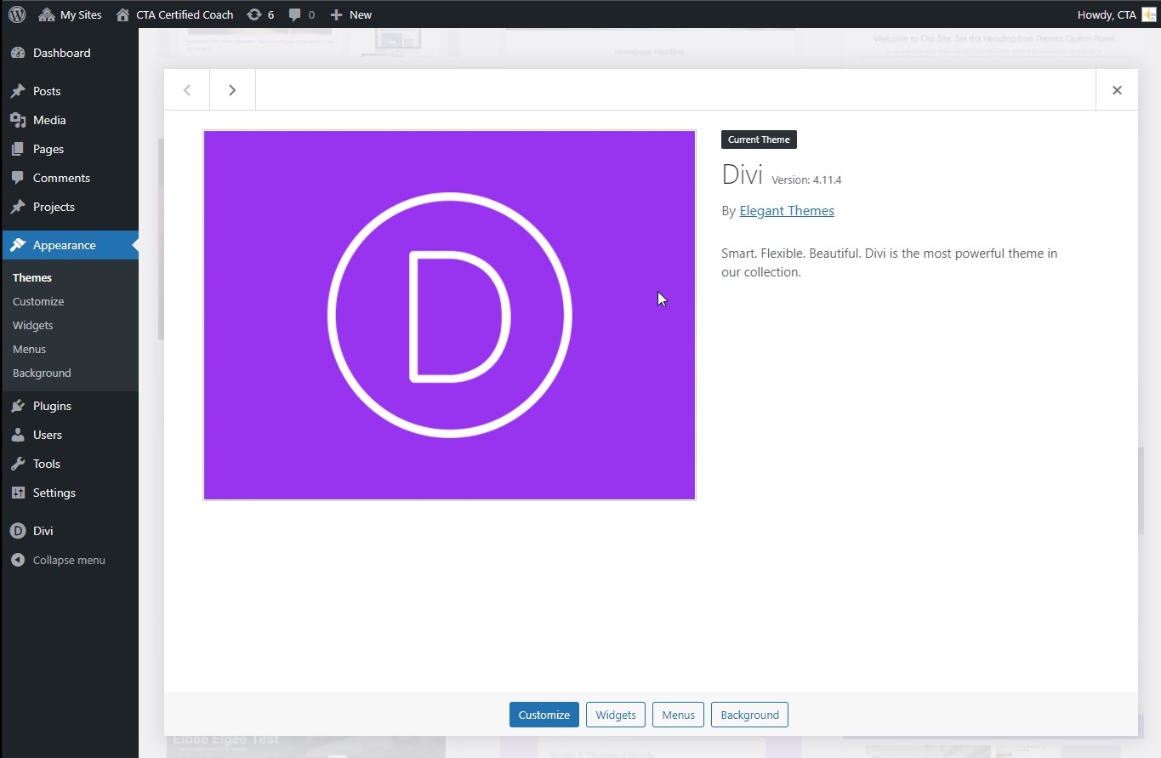Open Plugins in the sidebar
This screenshot has height=758, width=1161.
coord(52,406)
